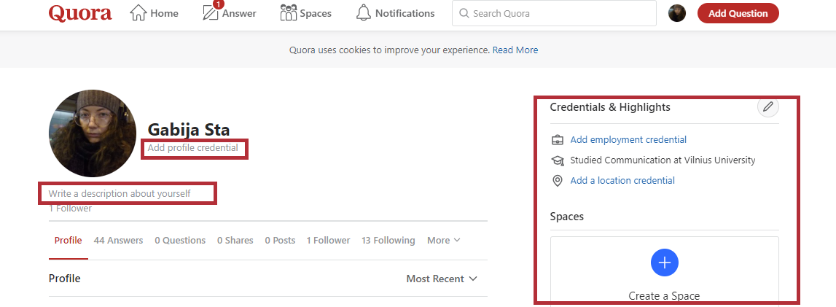Open the 0 Questions tab
Screen dimensions: 836x307
click(x=180, y=240)
